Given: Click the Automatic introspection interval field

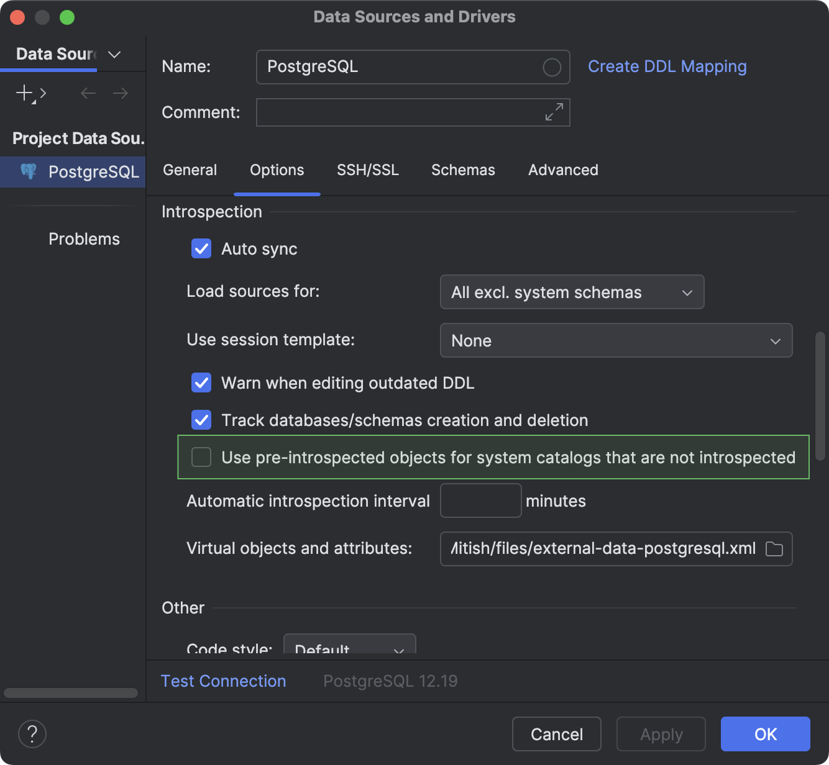Looking at the screenshot, I should [480, 501].
